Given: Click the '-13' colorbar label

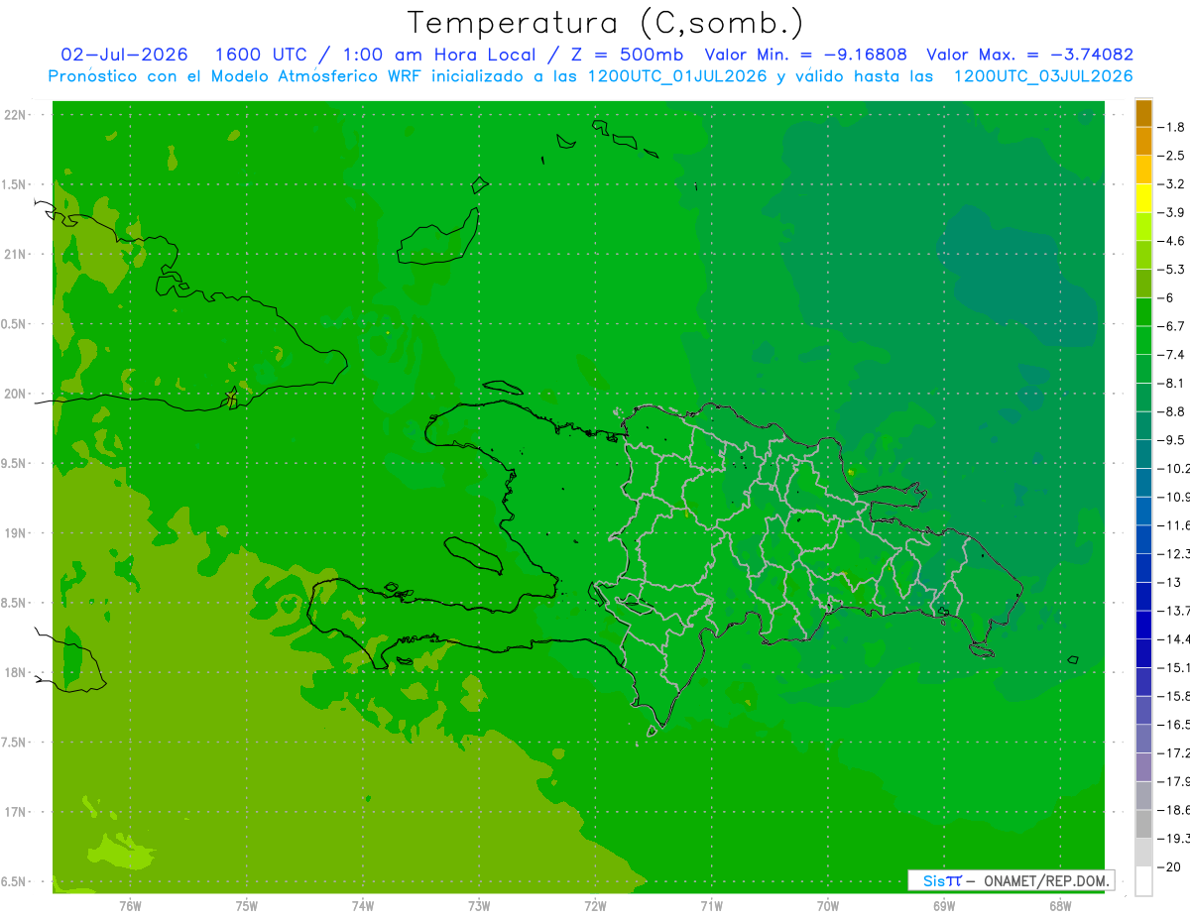Looking at the screenshot, I should (x=1170, y=582).
